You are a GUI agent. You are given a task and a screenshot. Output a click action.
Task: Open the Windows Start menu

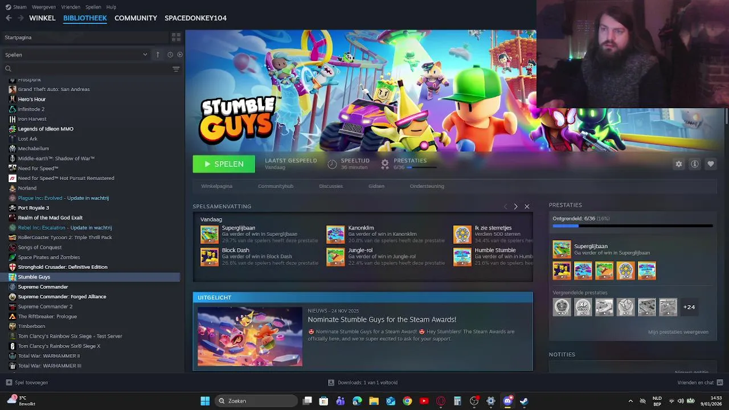[205, 401]
